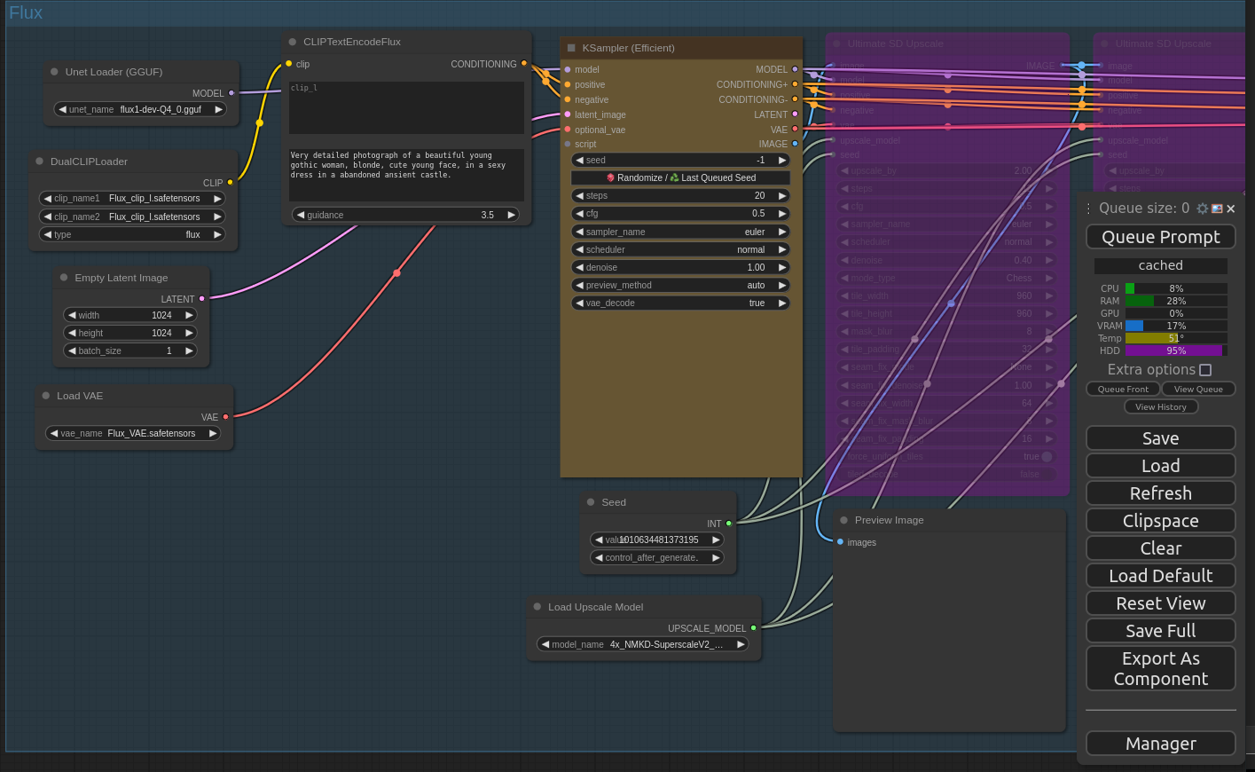The height and width of the screenshot is (772, 1255).
Task: Click LATENT output socket on Empty Latent Image
Action: coord(202,299)
